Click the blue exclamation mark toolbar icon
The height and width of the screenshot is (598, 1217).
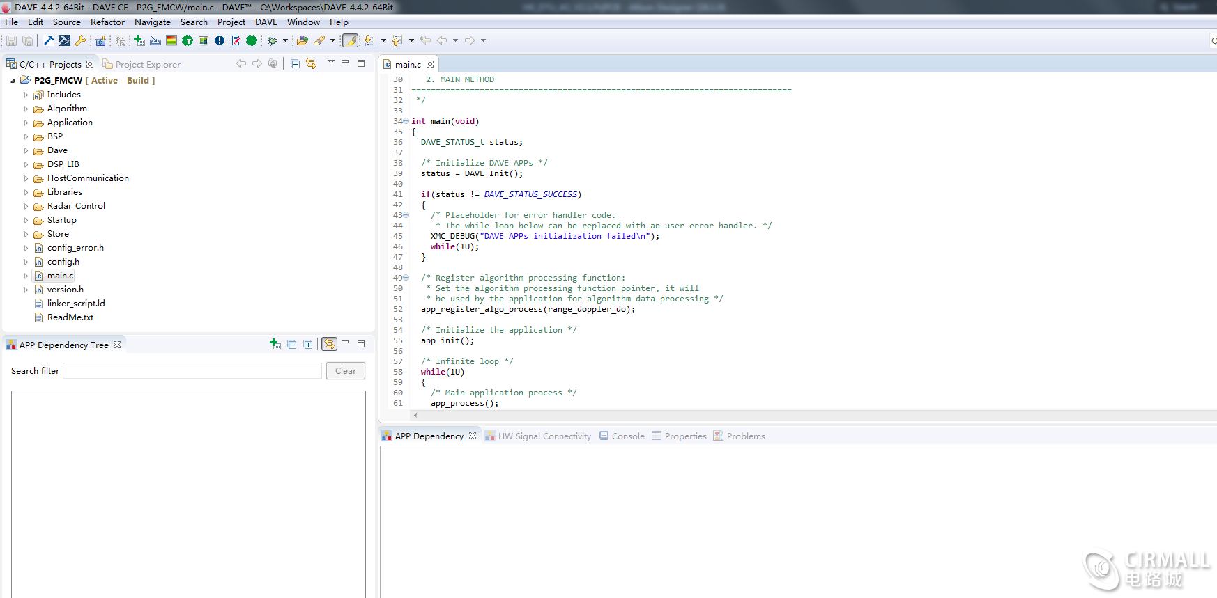[x=220, y=40]
